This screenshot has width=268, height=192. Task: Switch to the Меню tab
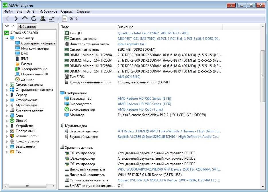pos(9,26)
